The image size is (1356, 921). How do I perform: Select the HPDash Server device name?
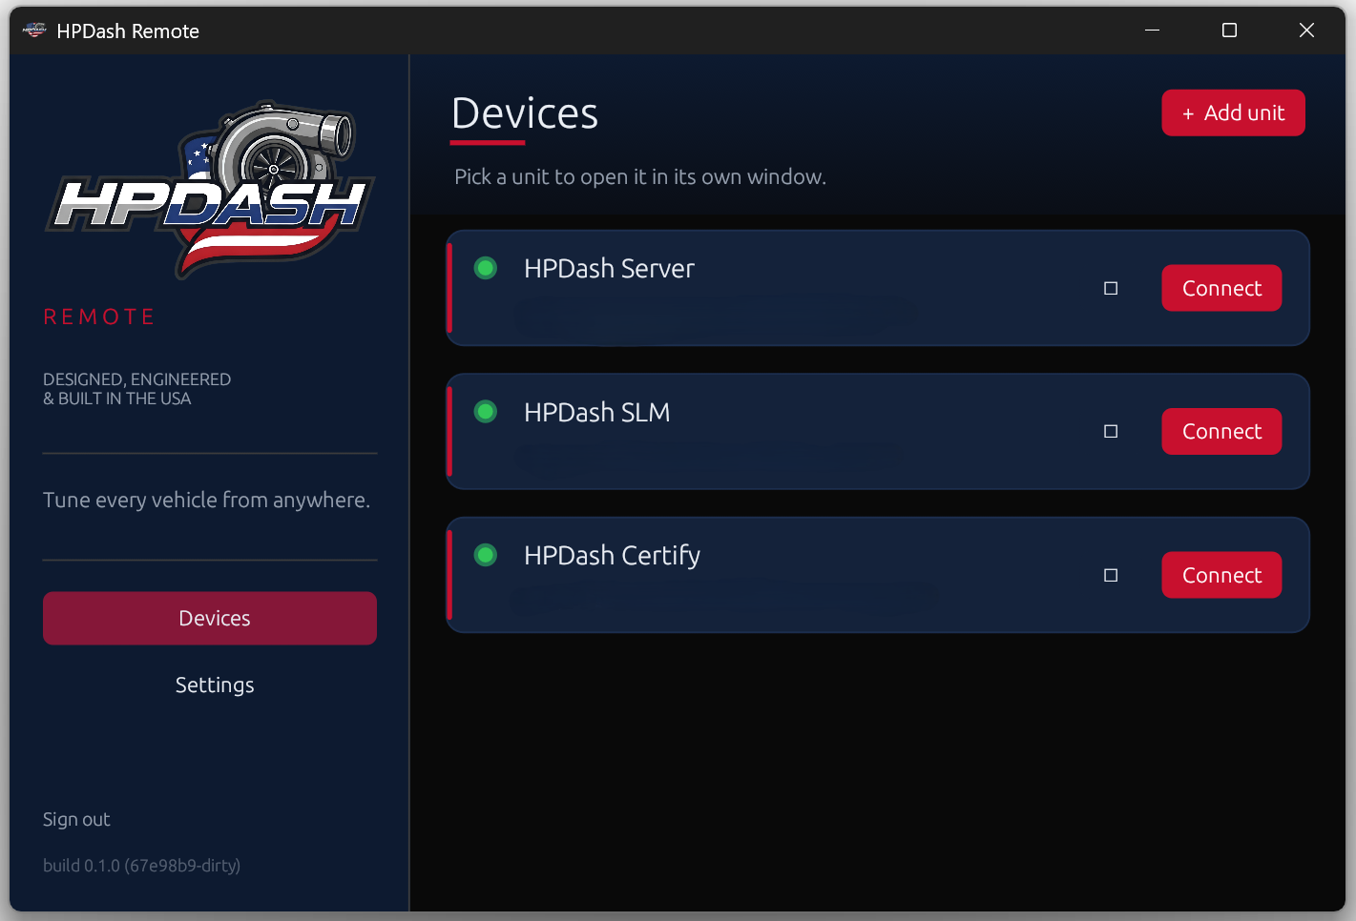click(x=609, y=268)
